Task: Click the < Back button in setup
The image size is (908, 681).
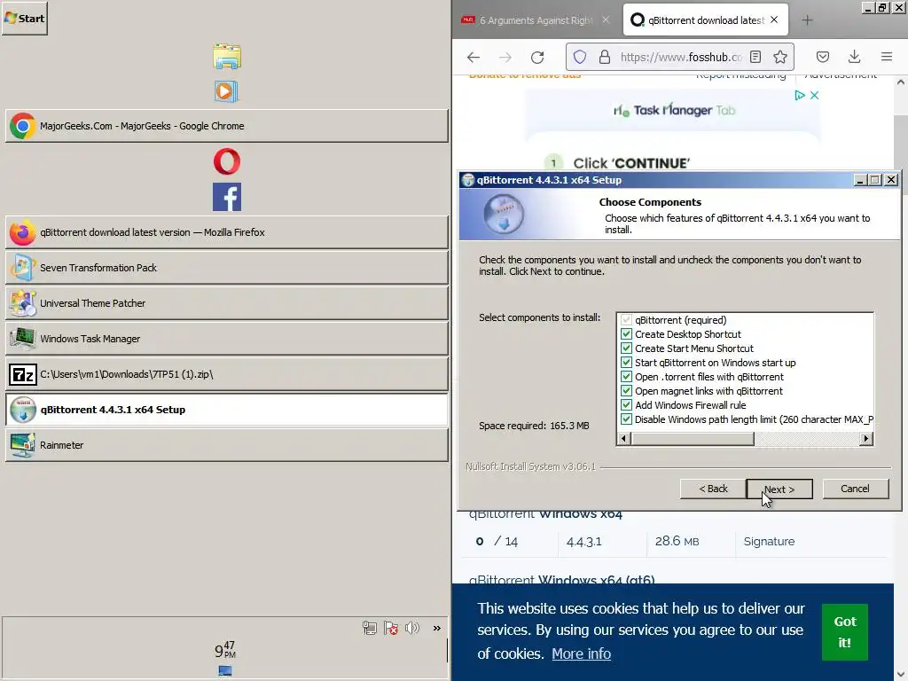Action: click(713, 489)
